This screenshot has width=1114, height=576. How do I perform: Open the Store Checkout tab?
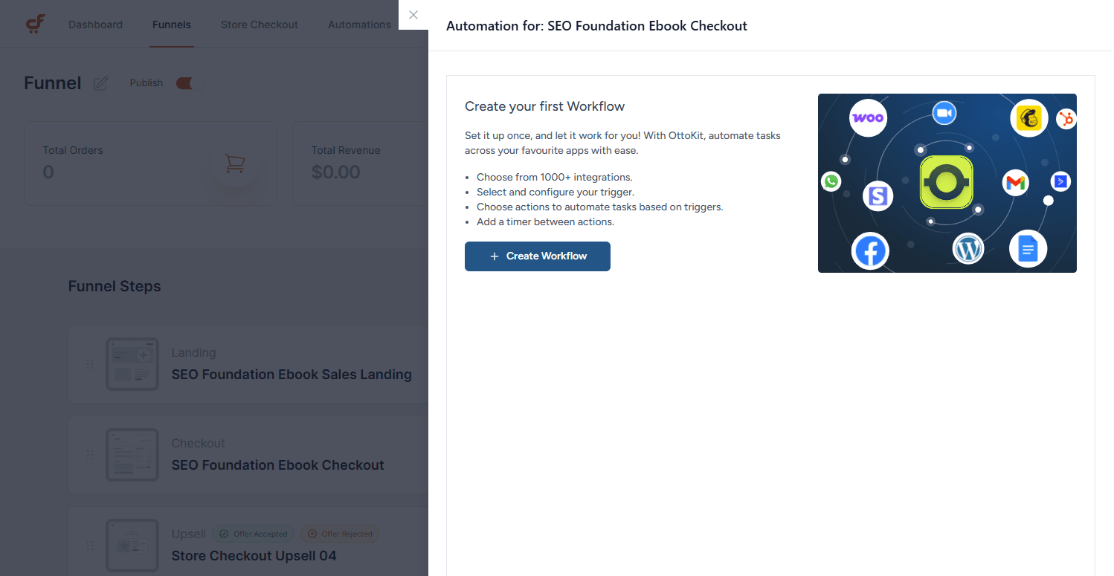pos(259,24)
